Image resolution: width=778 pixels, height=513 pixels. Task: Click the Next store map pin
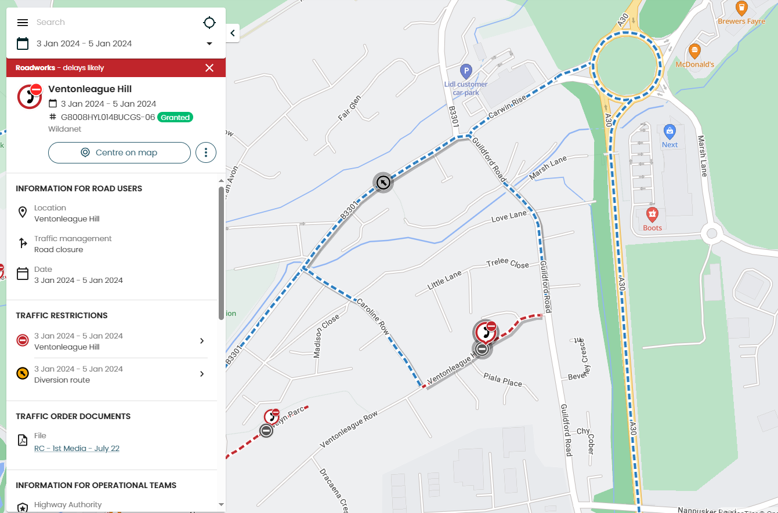tap(670, 130)
